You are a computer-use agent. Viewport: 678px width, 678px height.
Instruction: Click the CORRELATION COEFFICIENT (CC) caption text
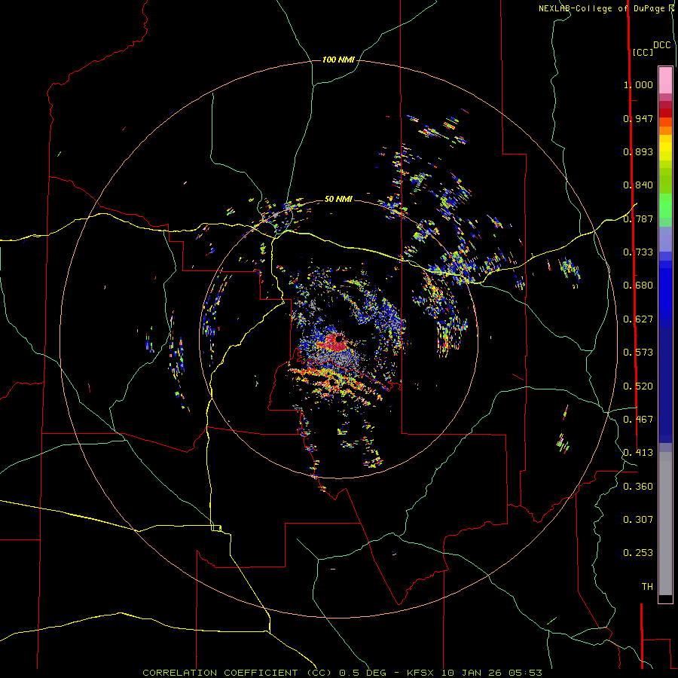[237, 673]
